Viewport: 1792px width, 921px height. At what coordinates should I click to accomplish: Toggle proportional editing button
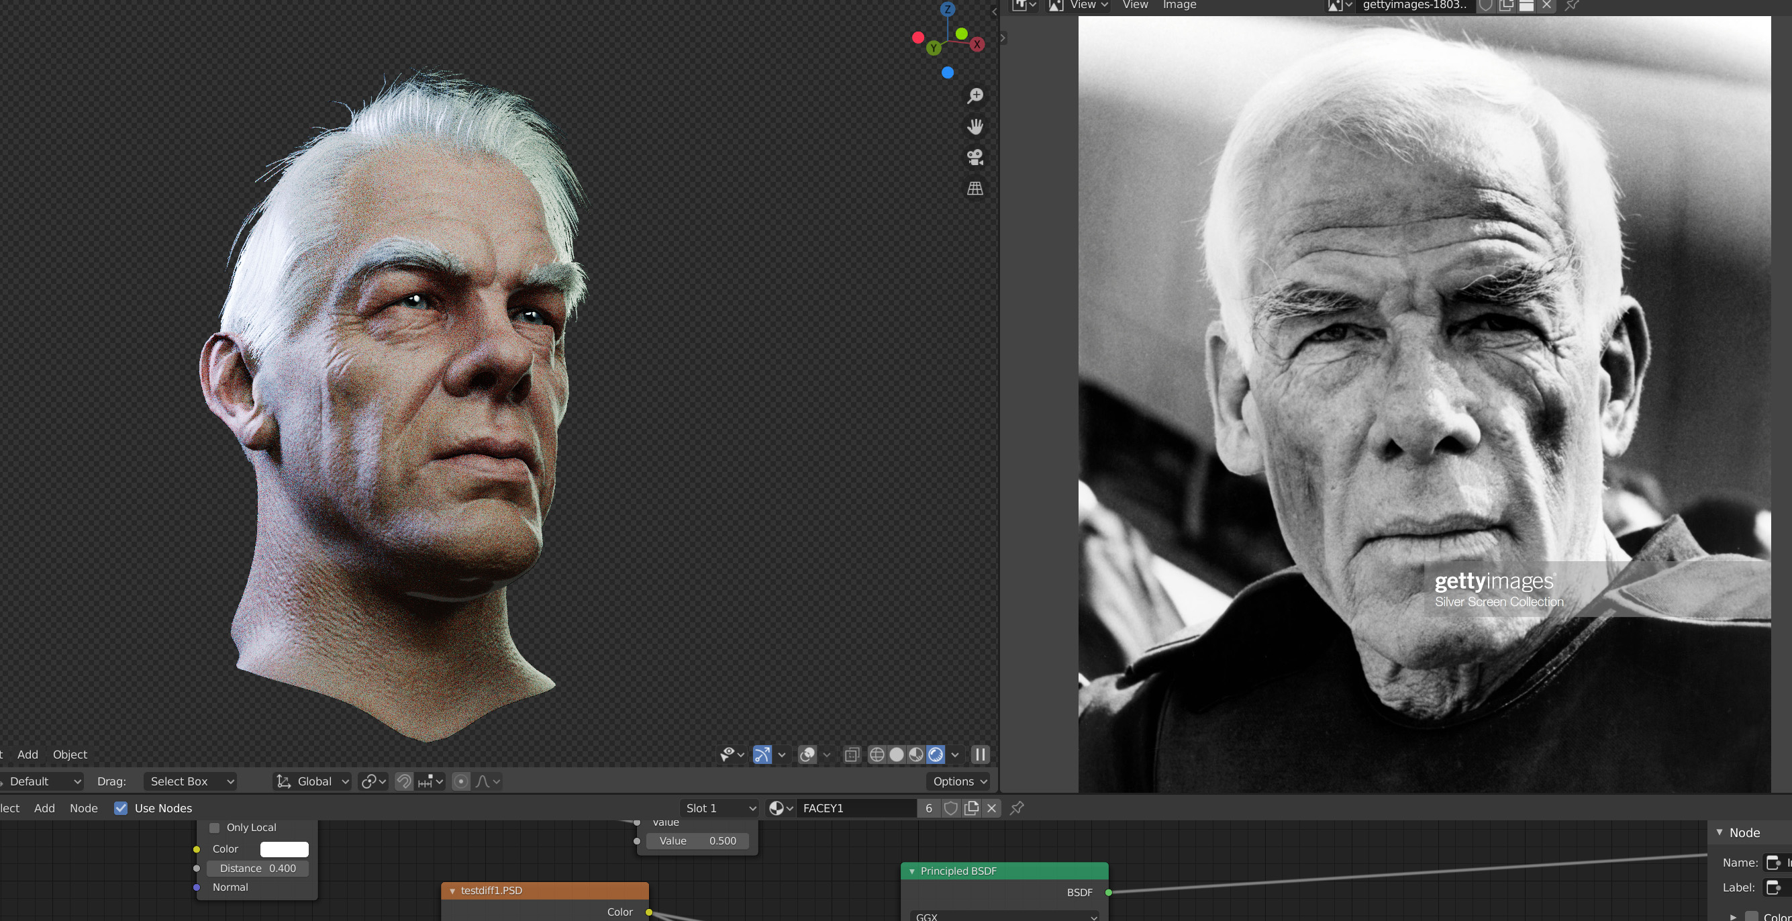(460, 782)
